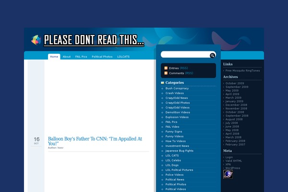Select the Police Videos category
This screenshot has width=288, height=192.
click(175, 175)
